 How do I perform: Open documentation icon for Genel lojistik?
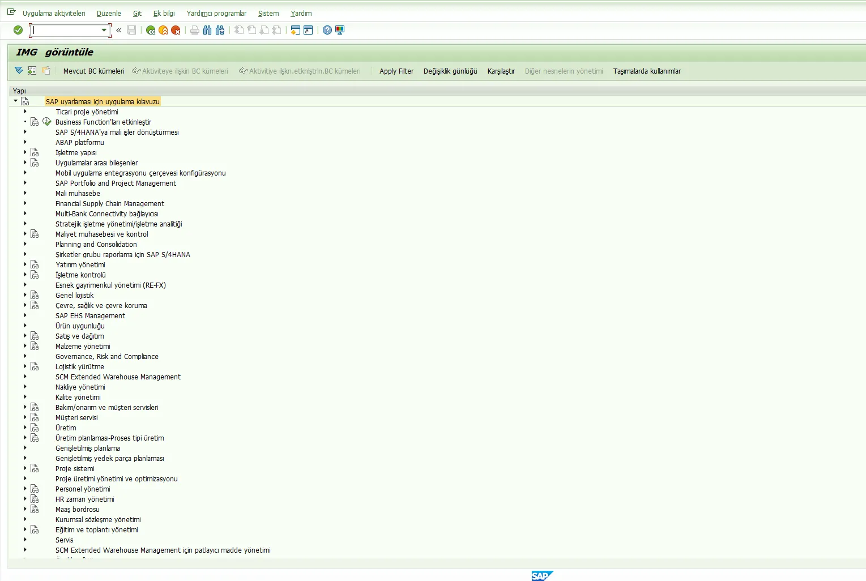point(35,295)
